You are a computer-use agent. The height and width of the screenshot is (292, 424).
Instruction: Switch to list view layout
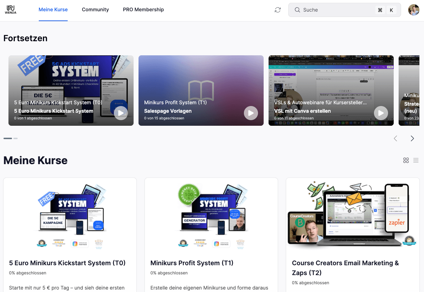pos(416,160)
